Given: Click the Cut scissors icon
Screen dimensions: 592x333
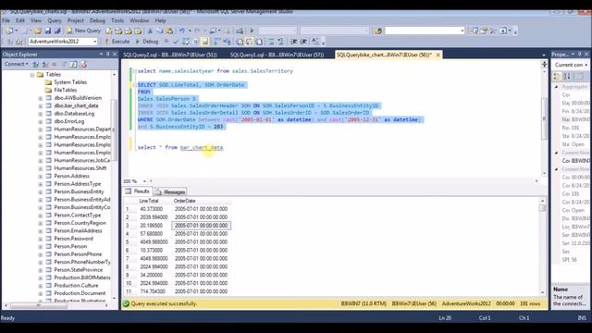Looking at the screenshot, I should tap(150, 31).
